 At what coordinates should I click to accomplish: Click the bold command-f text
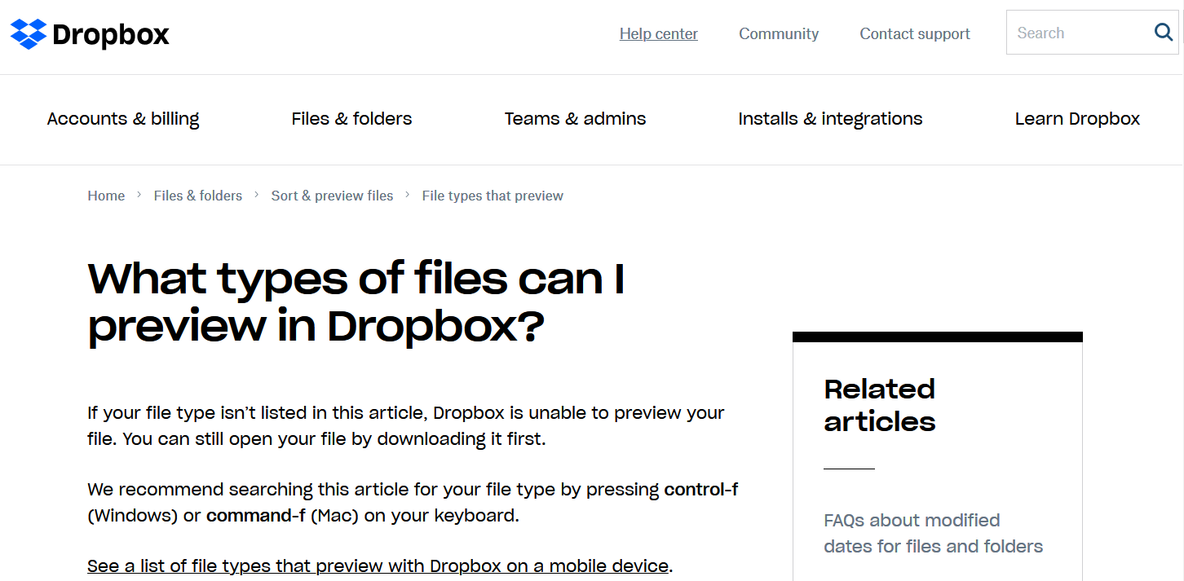[x=256, y=516]
